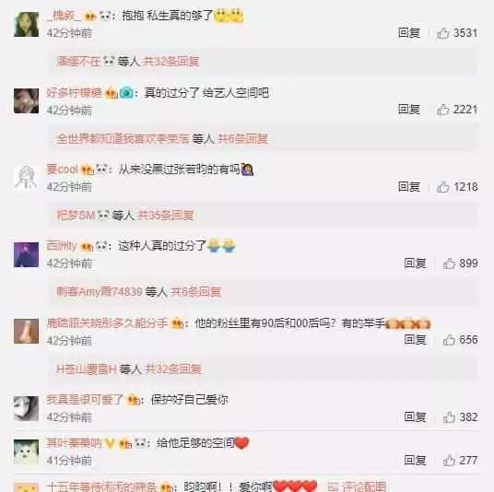Open avatar of the first commenter
Image resolution: width=494 pixels, height=492 pixels.
click(26, 24)
